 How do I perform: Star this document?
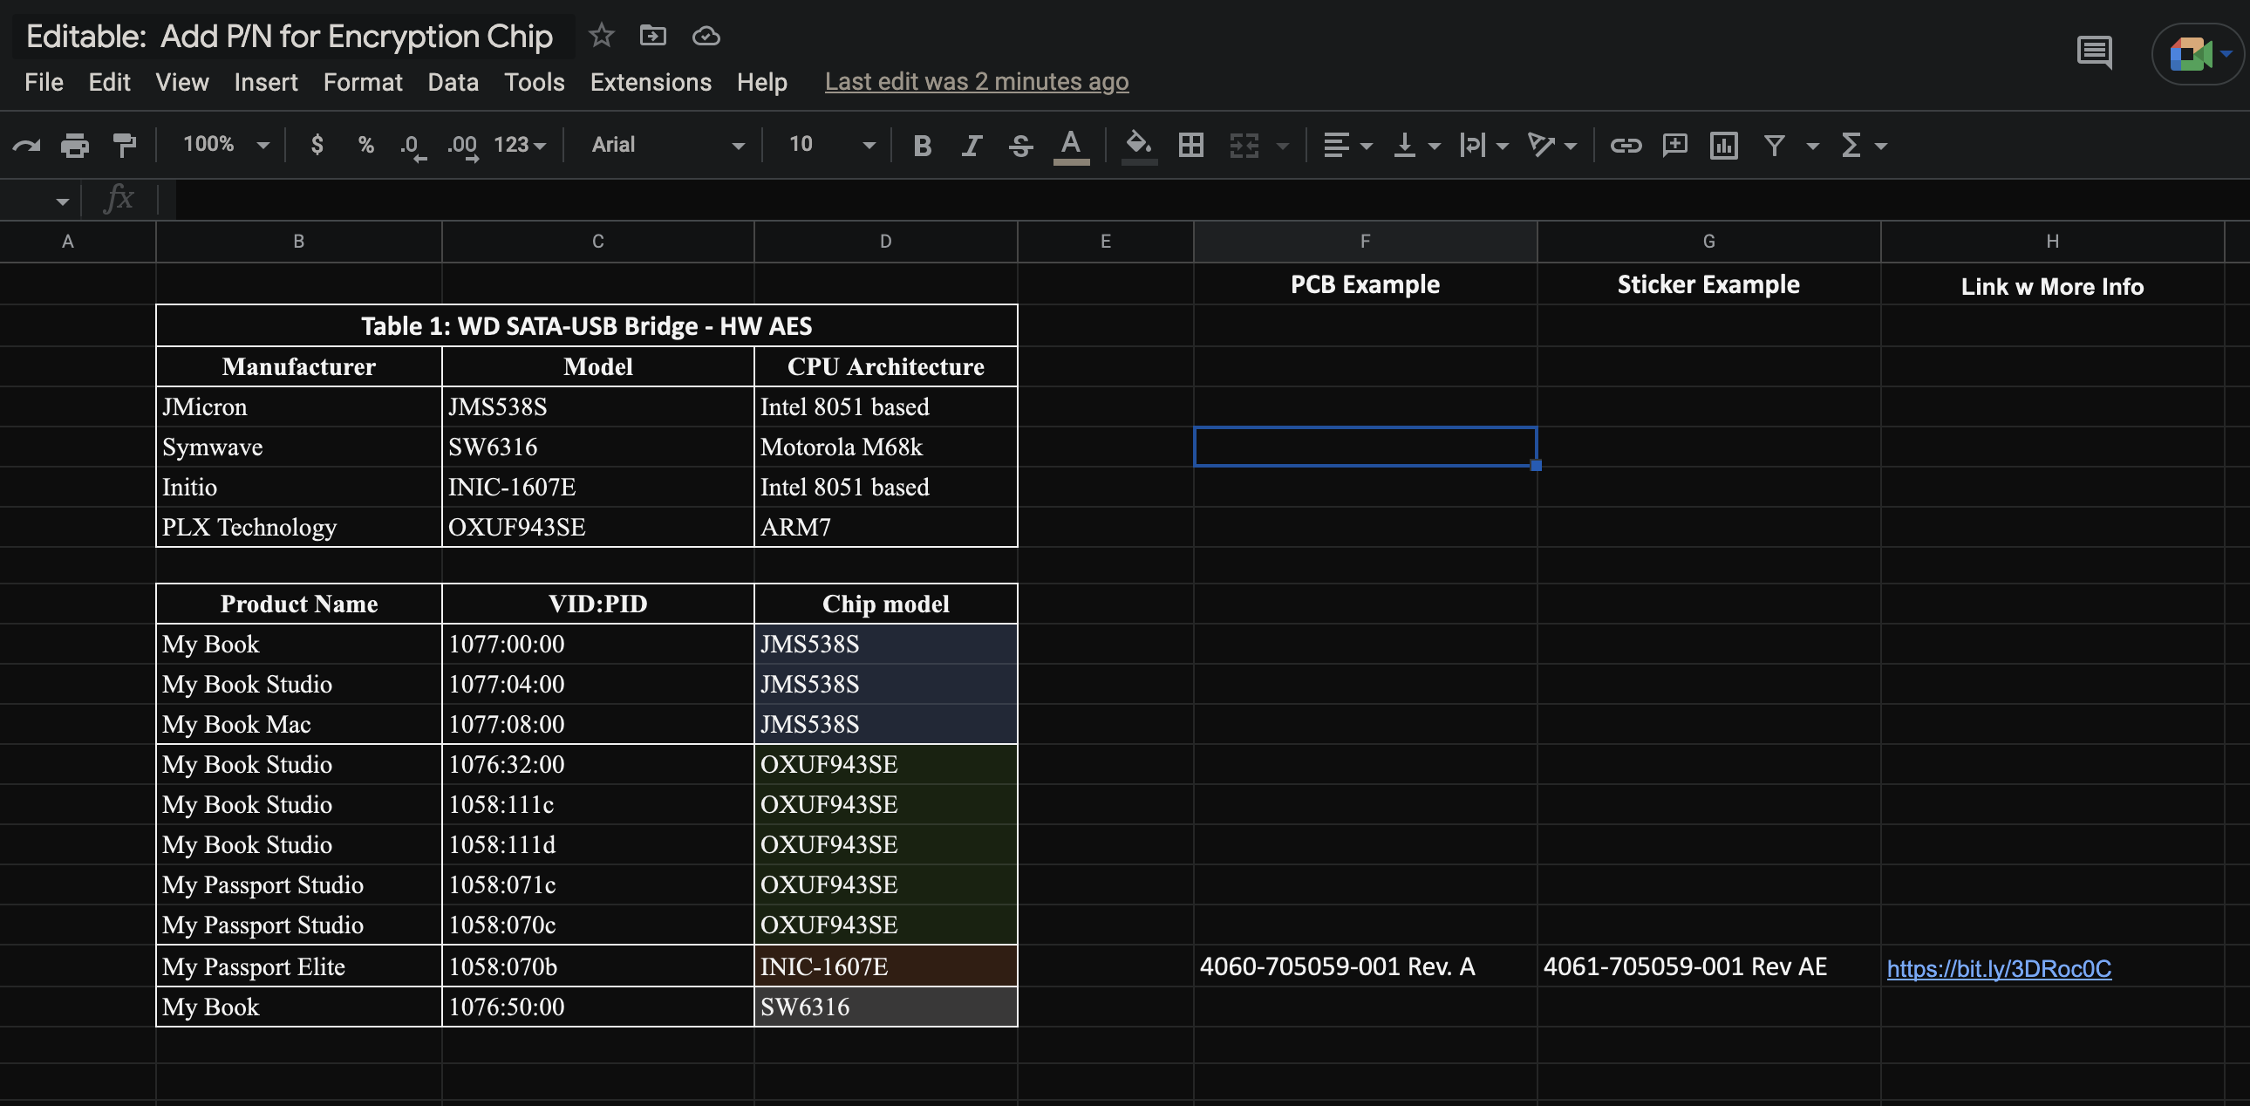click(x=601, y=36)
